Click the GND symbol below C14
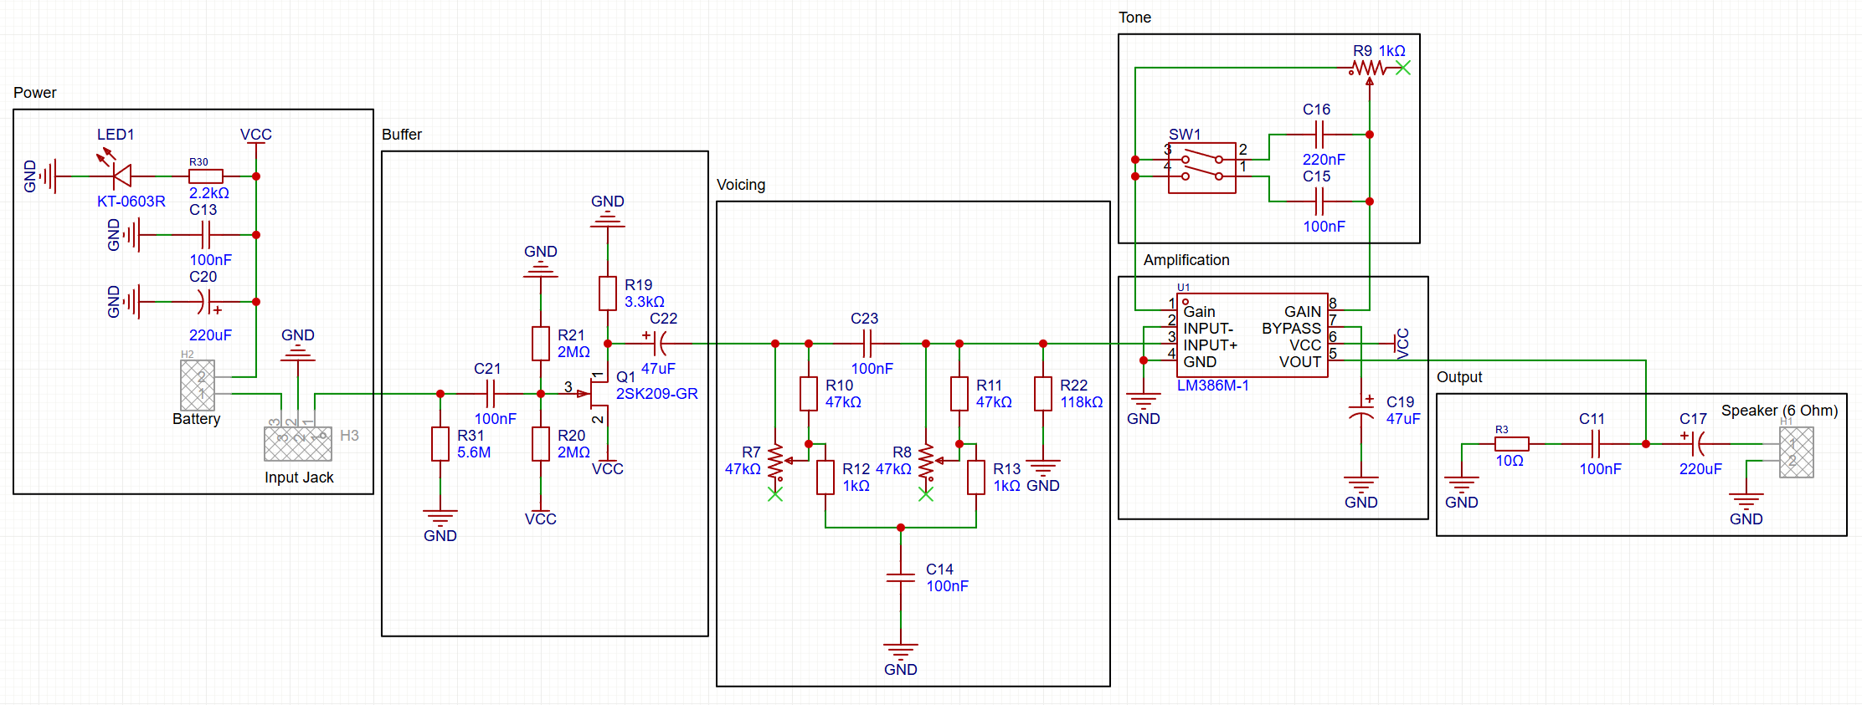Viewport: 1862px width, 705px height. [901, 653]
